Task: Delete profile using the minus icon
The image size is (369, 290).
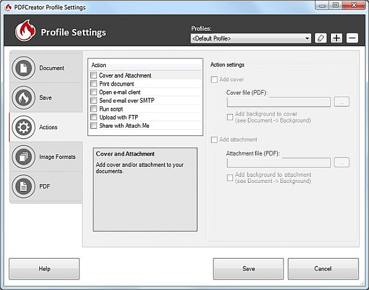Action: click(352, 38)
